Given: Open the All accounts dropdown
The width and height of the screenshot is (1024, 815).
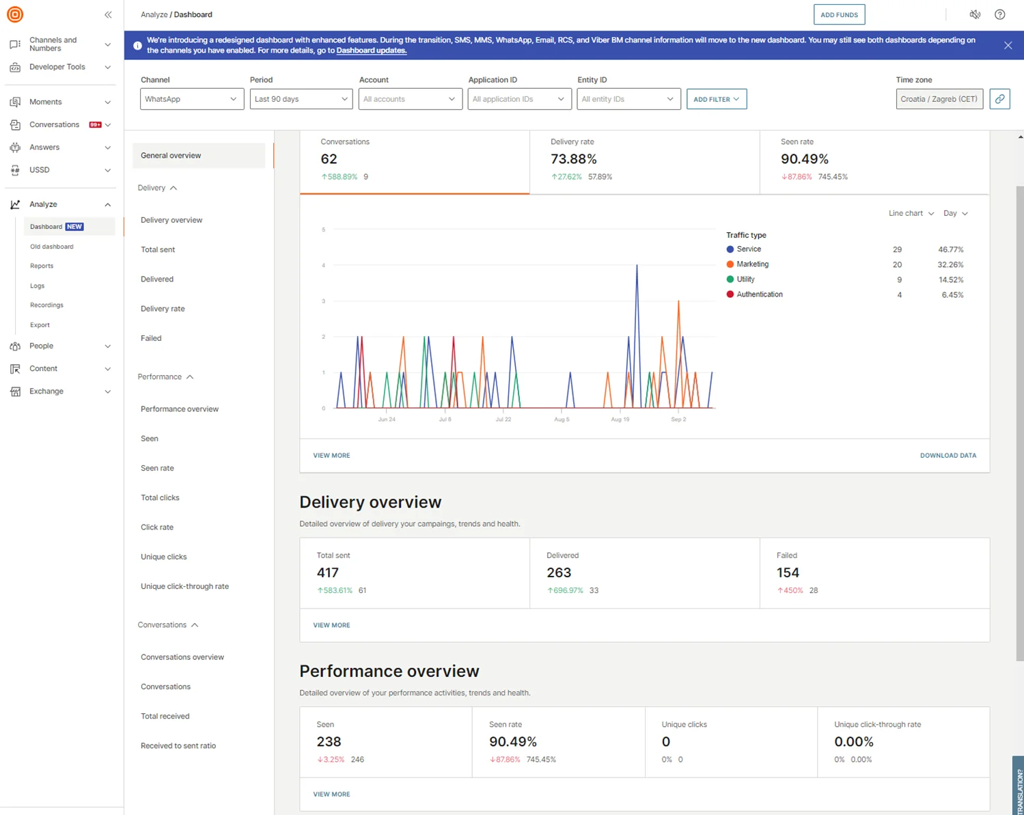Looking at the screenshot, I should point(410,99).
